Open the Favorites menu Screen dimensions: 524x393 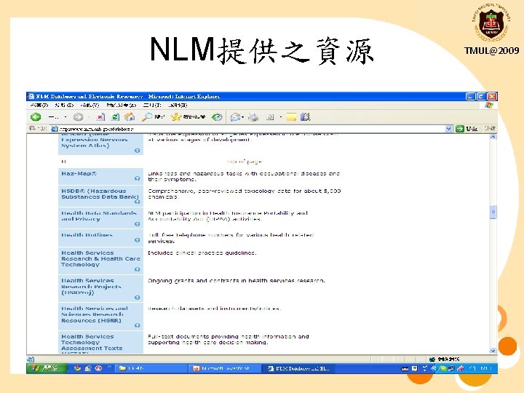122,106
